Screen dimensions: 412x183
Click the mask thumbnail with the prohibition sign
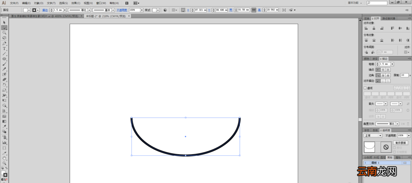[386, 147]
